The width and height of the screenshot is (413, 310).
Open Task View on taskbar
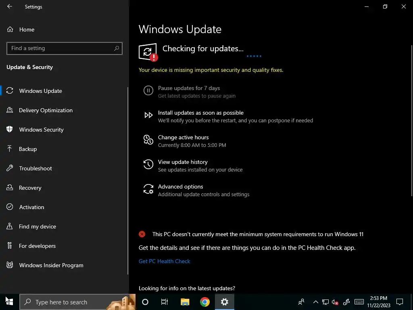click(x=165, y=302)
